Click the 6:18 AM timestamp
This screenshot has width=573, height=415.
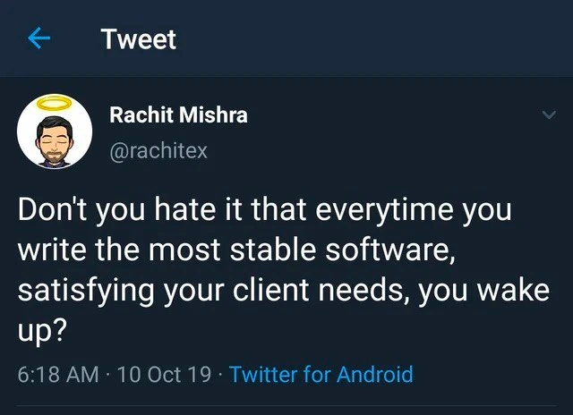(x=58, y=375)
